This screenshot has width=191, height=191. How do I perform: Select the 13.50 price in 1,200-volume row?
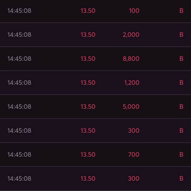coord(88,82)
